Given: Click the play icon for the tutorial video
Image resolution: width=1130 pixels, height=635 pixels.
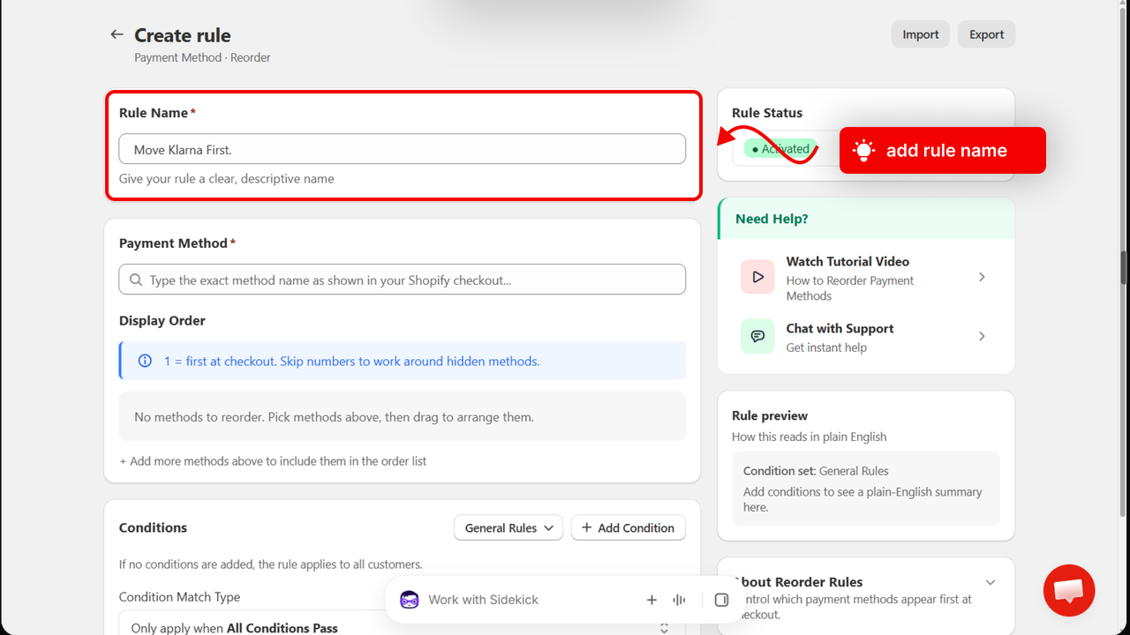Looking at the screenshot, I should [x=757, y=277].
